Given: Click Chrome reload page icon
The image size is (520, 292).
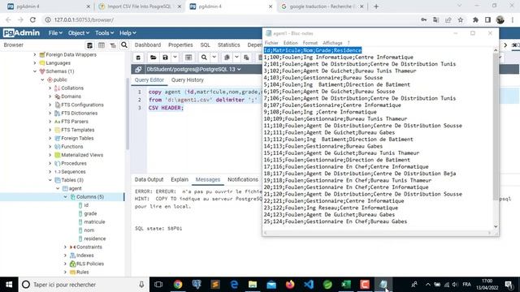Looking at the screenshot, I should pos(32,19).
